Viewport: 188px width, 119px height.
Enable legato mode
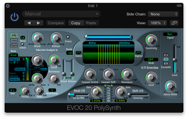(x=14, y=45)
